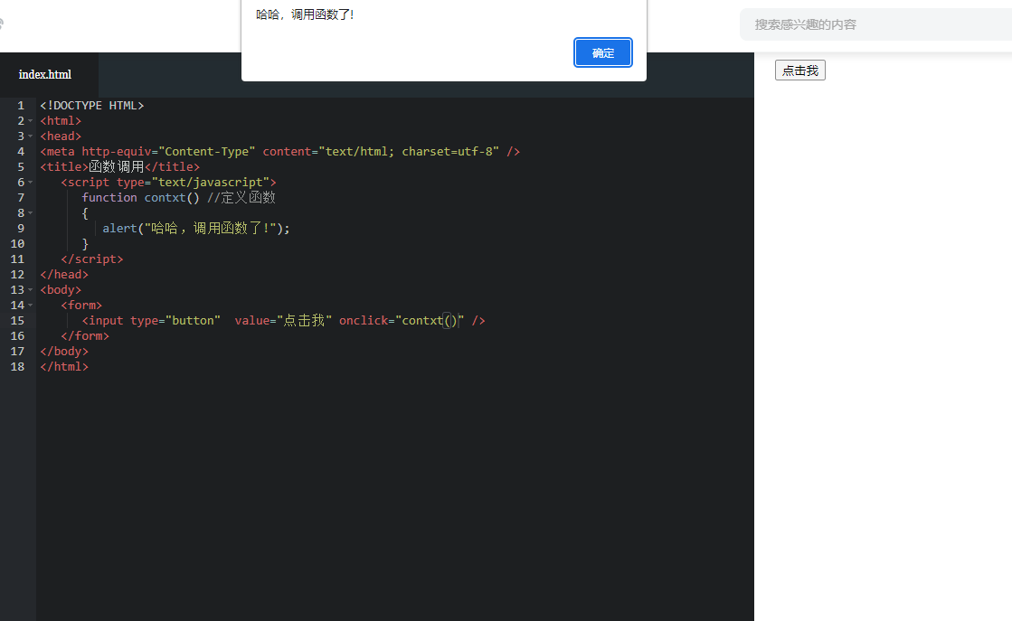Select line number 9 in the gutter
This screenshot has height=621, width=1012.
[20, 228]
